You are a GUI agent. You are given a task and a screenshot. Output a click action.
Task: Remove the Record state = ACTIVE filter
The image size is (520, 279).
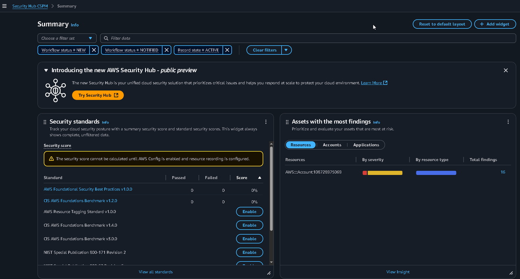coord(227,50)
